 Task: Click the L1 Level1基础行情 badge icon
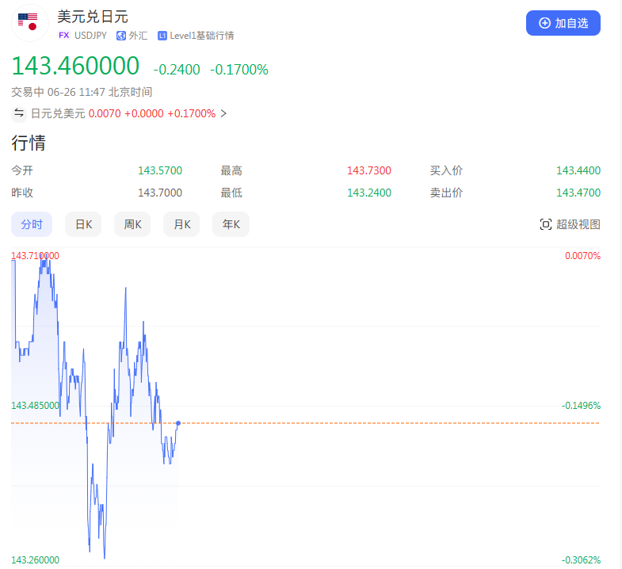(162, 36)
